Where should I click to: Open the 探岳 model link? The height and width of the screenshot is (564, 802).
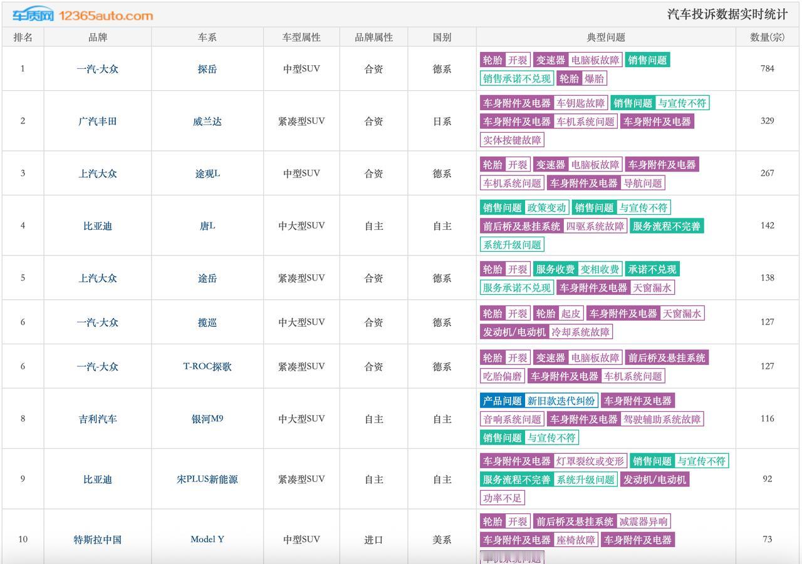coord(207,69)
